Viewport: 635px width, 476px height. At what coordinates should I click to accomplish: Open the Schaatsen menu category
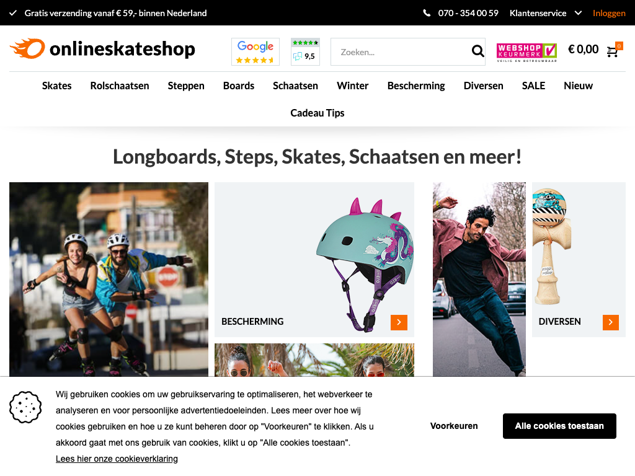[x=295, y=86]
